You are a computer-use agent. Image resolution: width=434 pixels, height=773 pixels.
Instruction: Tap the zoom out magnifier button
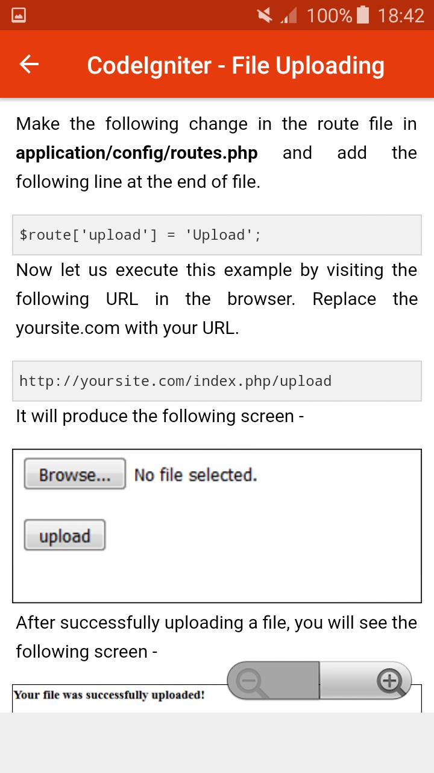pos(272,681)
